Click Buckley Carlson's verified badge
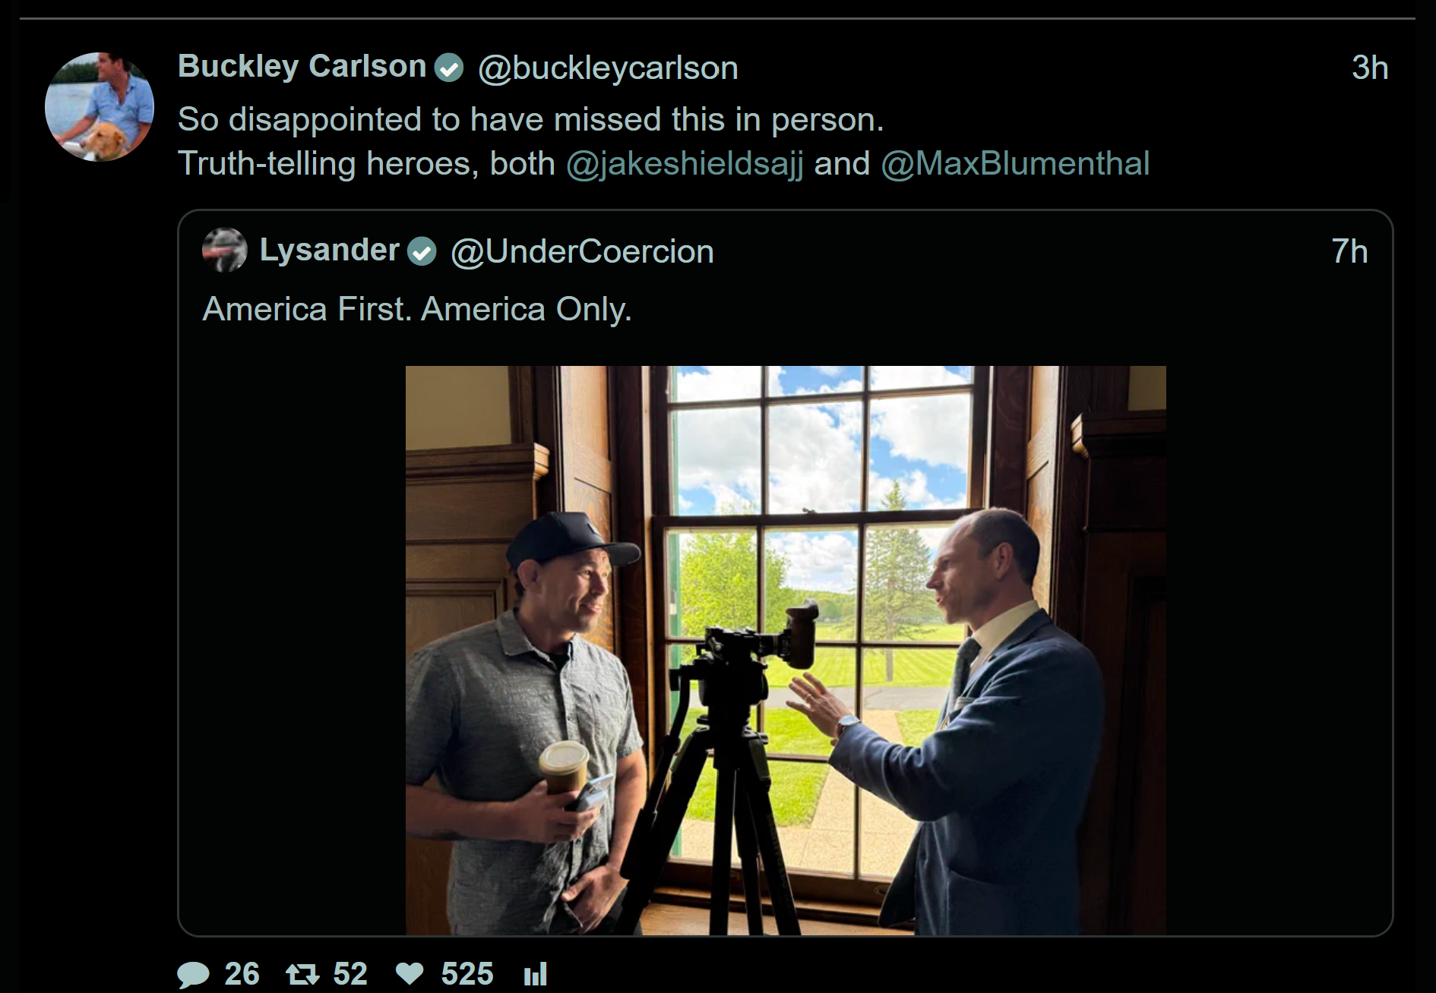This screenshot has height=993, width=1436. [x=449, y=68]
